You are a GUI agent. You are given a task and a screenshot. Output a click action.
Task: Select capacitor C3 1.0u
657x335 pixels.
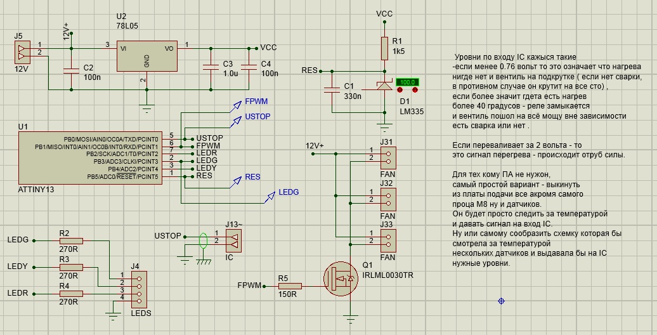(x=209, y=69)
